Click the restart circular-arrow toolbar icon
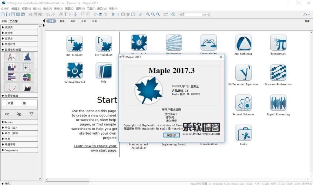Viewport: 313px width, 185px height. 133,14
